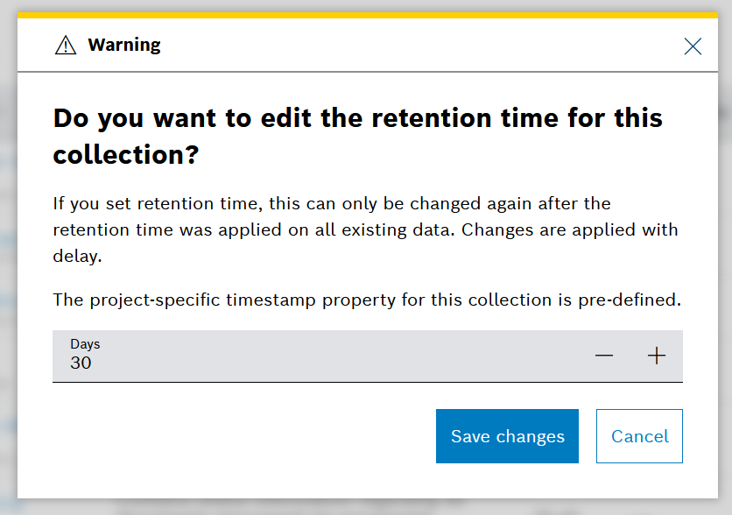
Task: Click the project-specific timestamp property sentence
Action: pos(366,300)
